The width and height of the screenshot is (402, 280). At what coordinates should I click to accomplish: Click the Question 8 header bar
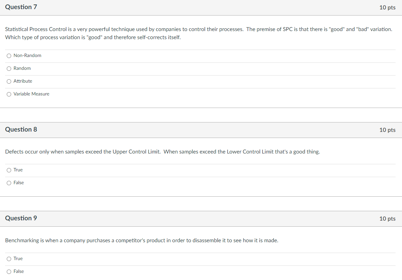201,130
